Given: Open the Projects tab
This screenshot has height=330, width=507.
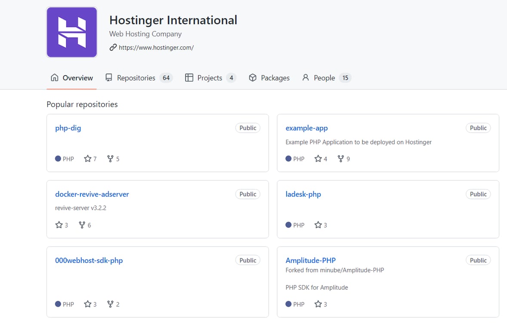Looking at the screenshot, I should 210,78.
